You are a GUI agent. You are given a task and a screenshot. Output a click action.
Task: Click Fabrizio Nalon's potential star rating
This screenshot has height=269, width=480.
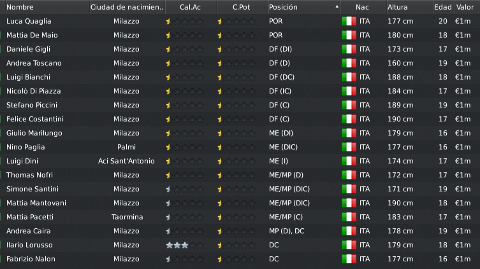pos(236,259)
